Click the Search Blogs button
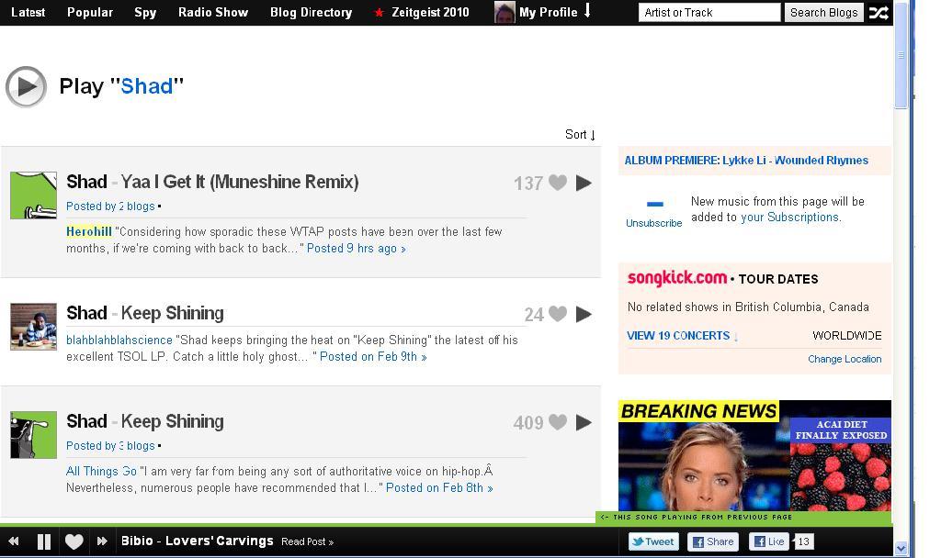Viewport: 941px width, 558px height. pyautogui.click(x=823, y=13)
